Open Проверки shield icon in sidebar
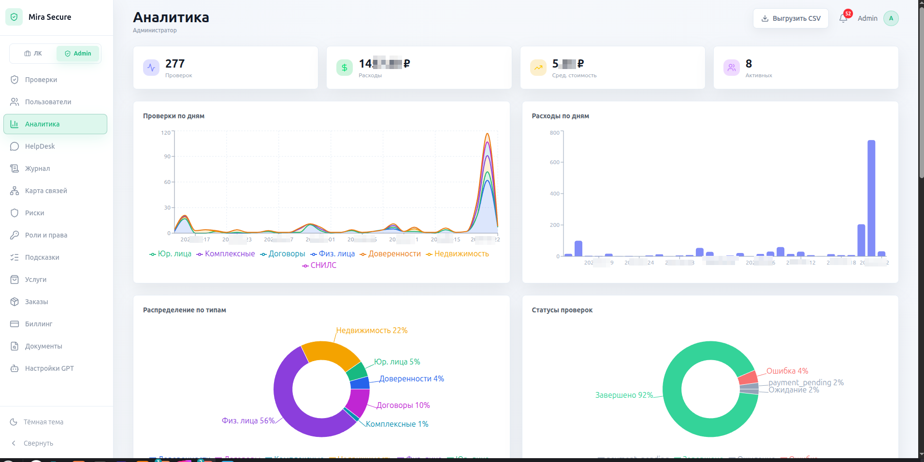 coord(14,80)
